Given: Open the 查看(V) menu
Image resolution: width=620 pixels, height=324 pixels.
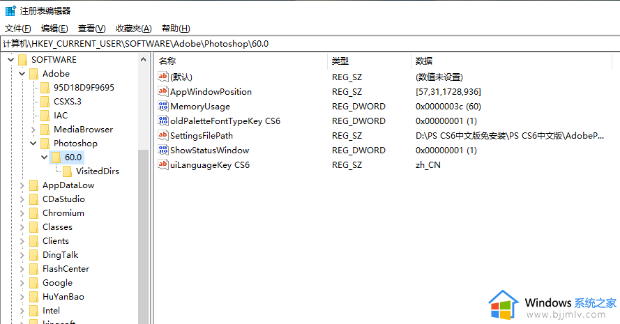Looking at the screenshot, I should [x=92, y=29].
